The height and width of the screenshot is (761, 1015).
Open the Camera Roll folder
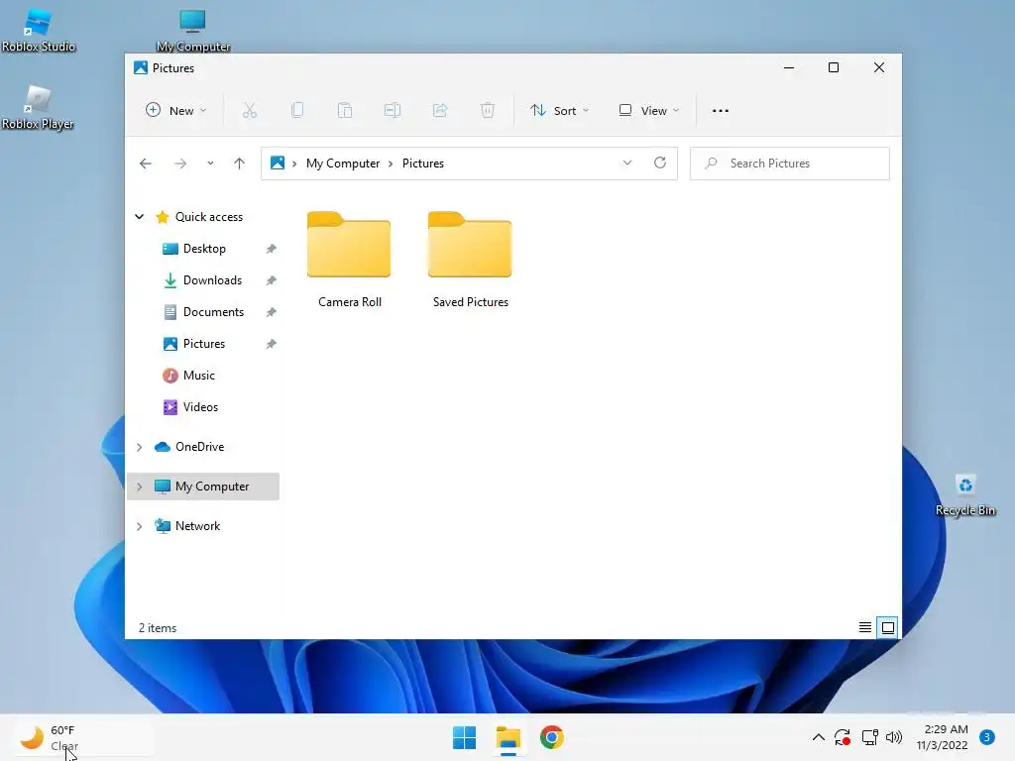point(350,261)
